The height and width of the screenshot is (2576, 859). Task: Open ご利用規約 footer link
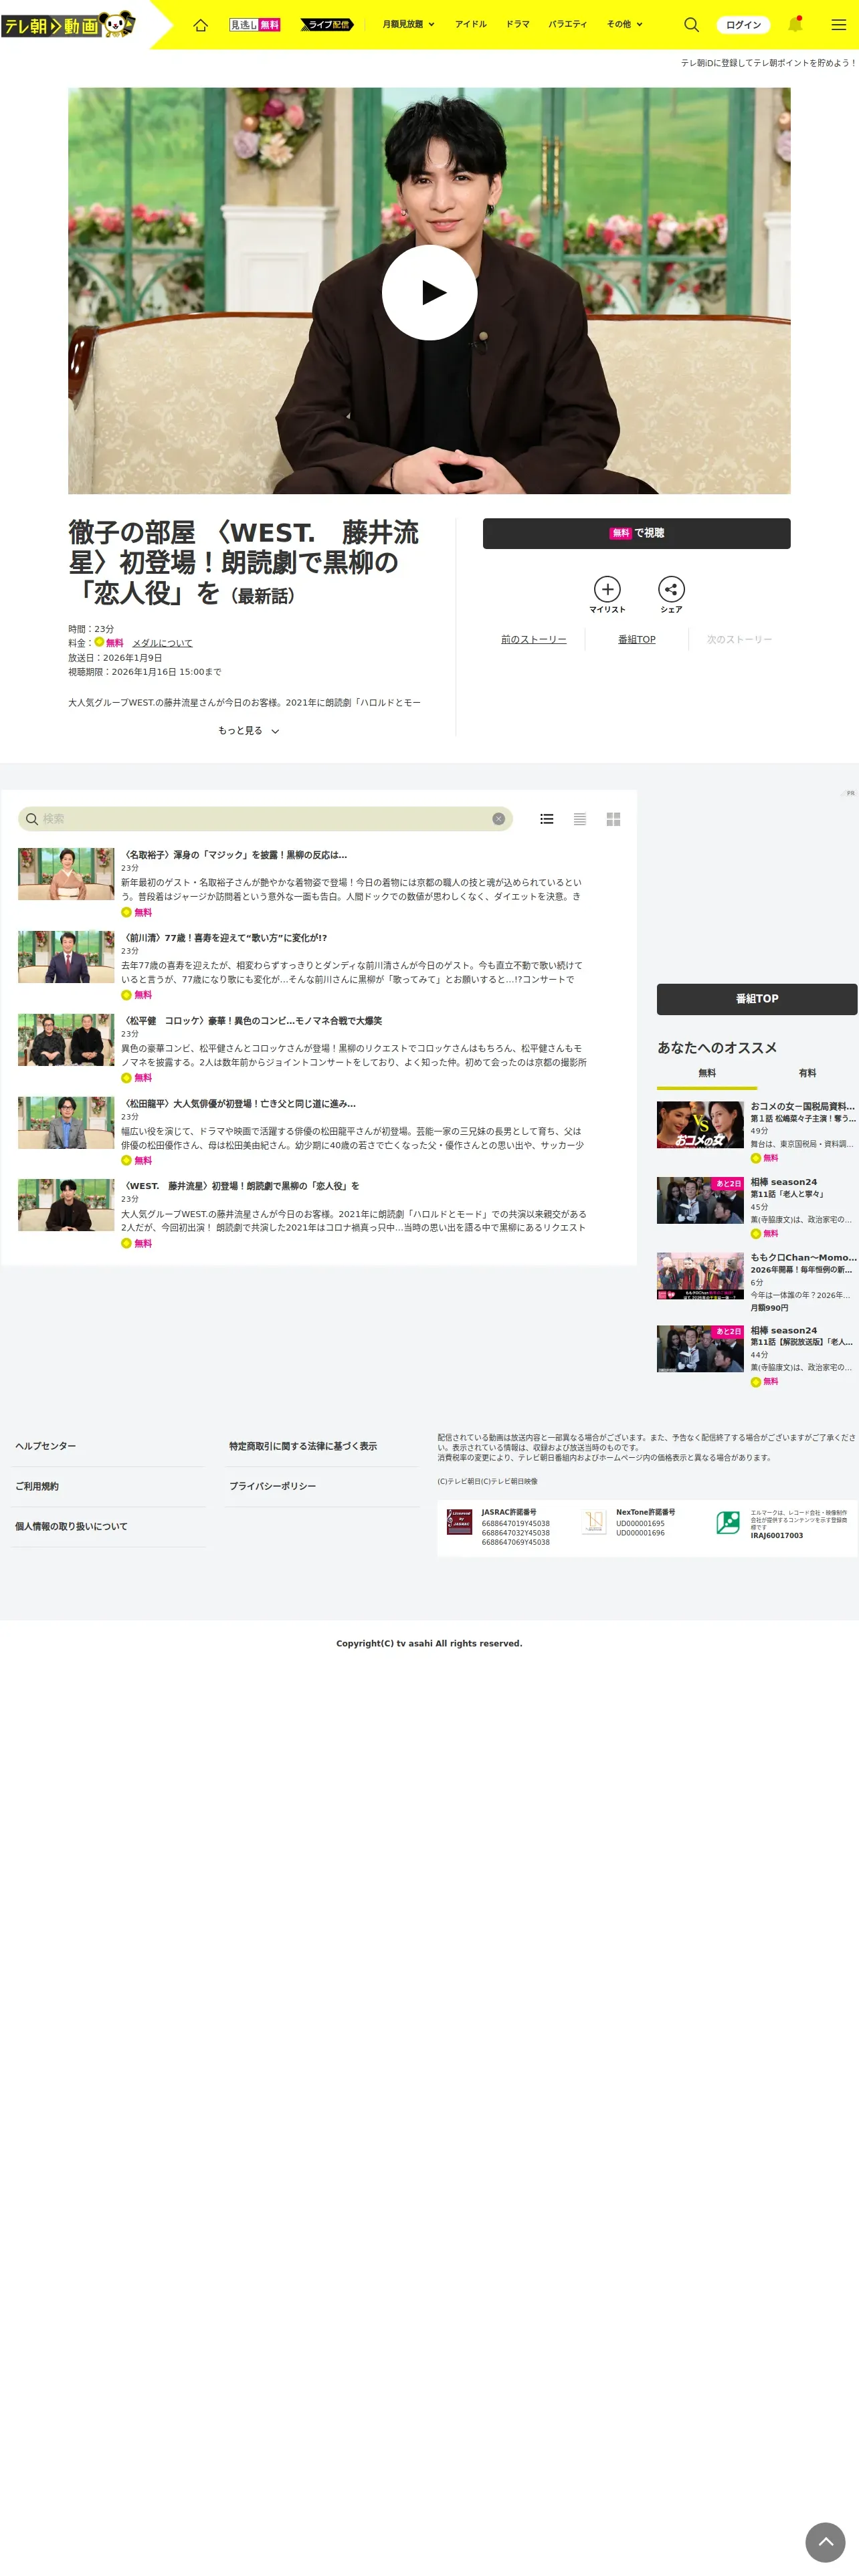37,1487
